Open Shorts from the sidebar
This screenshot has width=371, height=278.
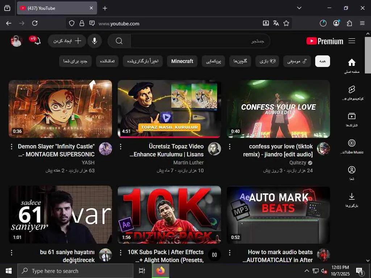coord(351,93)
